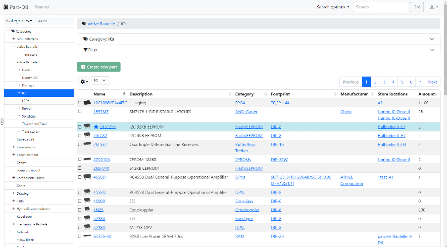This screenshot has height=247, width=447.
Task: Click the favorite star icon beside 24LC256
Action: click(96, 127)
